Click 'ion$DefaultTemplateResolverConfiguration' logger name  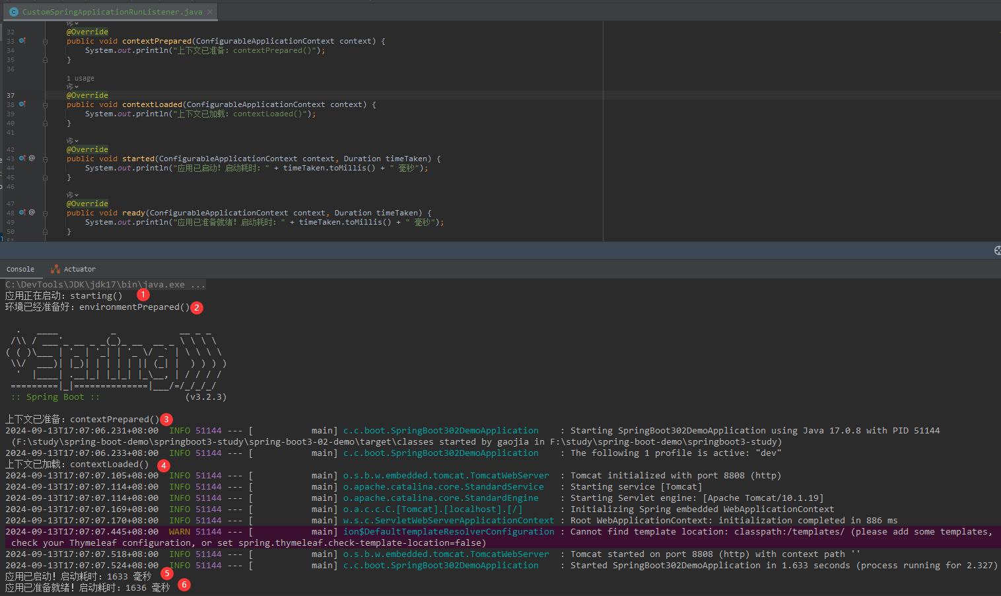[x=448, y=532]
